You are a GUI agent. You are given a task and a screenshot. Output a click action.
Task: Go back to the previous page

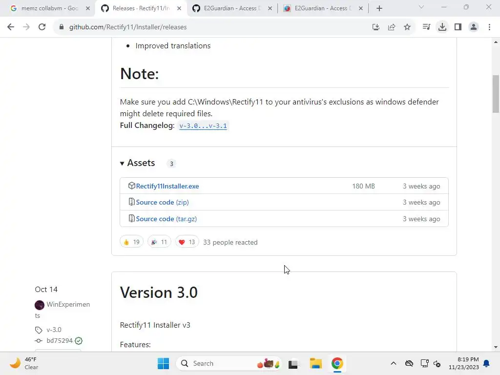click(x=11, y=27)
